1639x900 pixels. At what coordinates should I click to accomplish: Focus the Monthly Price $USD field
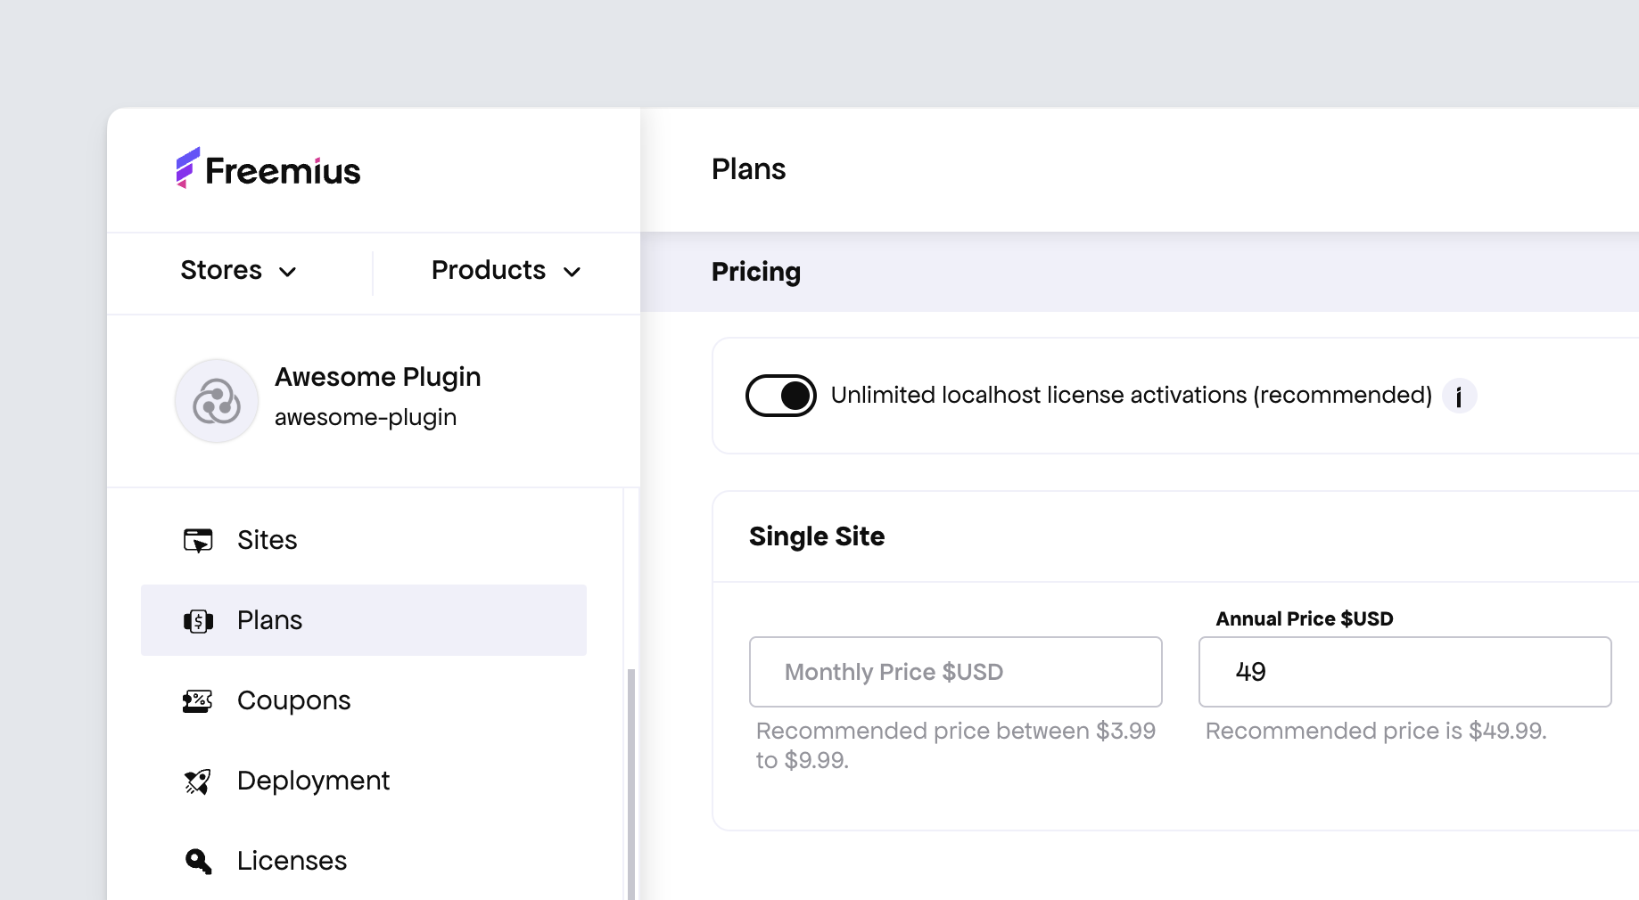click(956, 672)
